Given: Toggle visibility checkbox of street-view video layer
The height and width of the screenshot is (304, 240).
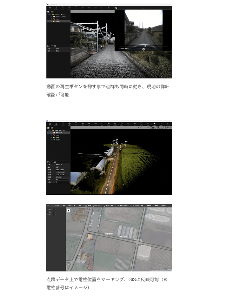Looking at the screenshot, I should [x=51, y=21].
